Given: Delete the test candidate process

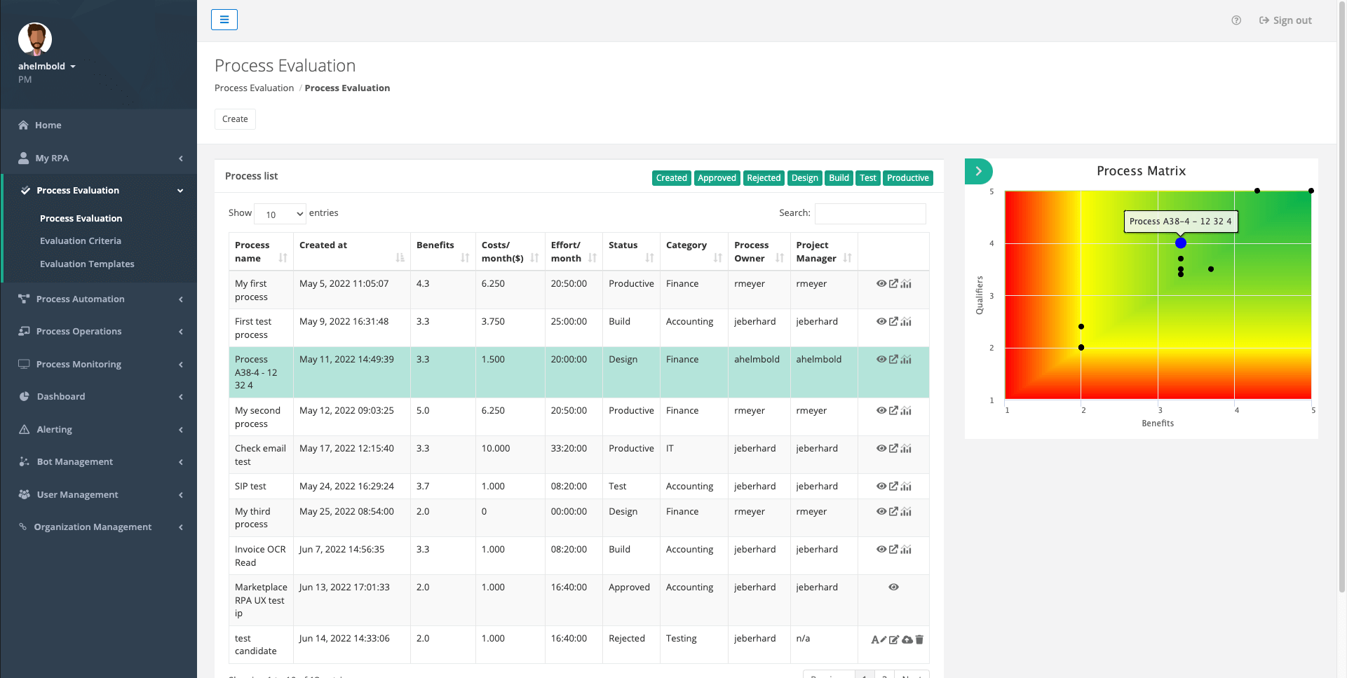Looking at the screenshot, I should [x=919, y=639].
